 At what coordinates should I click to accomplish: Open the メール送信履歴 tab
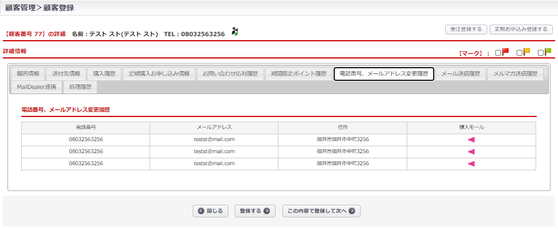461,74
